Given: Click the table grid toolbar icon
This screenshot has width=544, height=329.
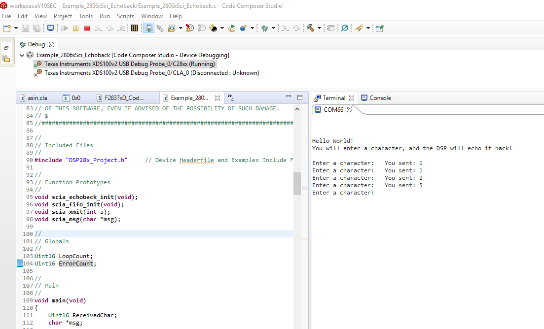Looking at the screenshot, I should click(134, 29).
